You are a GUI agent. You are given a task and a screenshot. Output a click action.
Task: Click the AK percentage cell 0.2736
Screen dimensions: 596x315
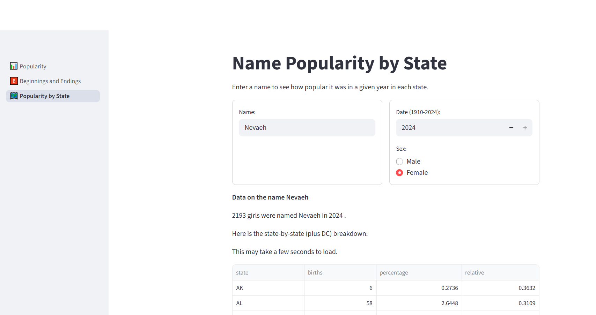449,288
